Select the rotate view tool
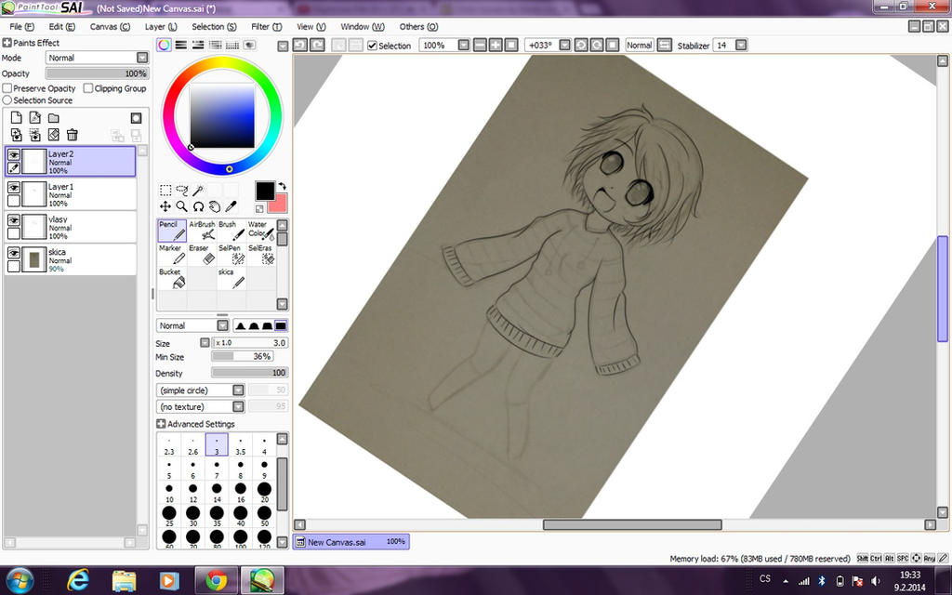 click(x=198, y=206)
